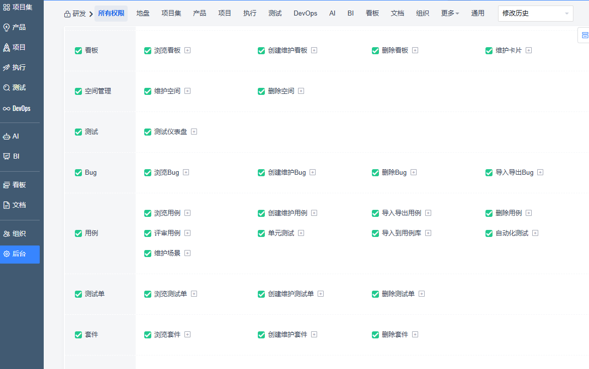Switch to the DevOps tab

(306, 14)
